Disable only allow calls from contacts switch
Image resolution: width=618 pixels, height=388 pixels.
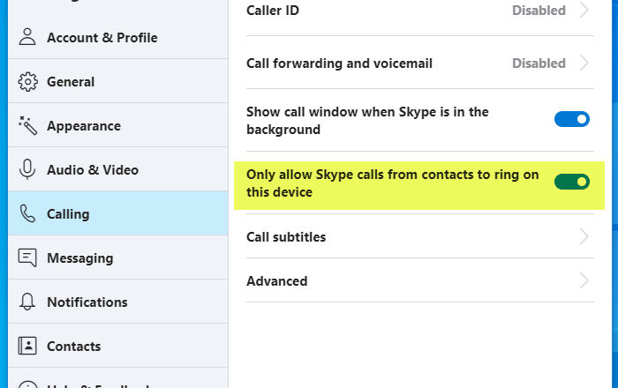[571, 182]
